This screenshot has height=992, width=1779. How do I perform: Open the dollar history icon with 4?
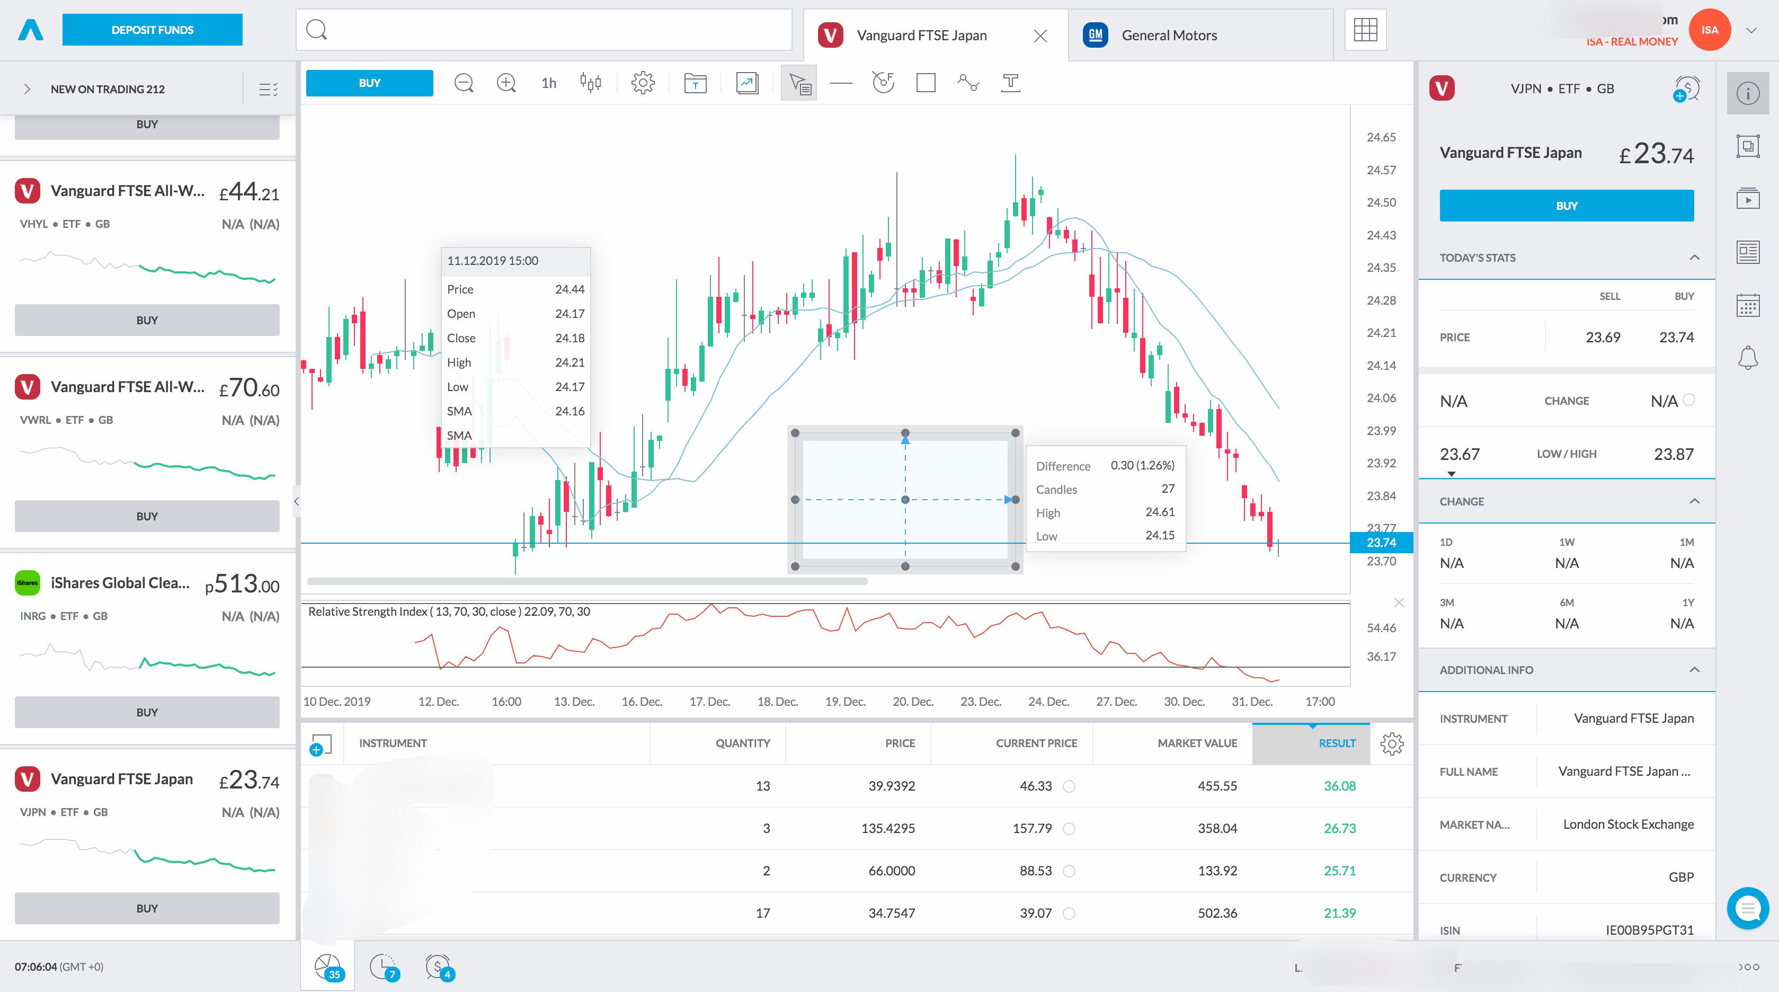pyautogui.click(x=439, y=967)
